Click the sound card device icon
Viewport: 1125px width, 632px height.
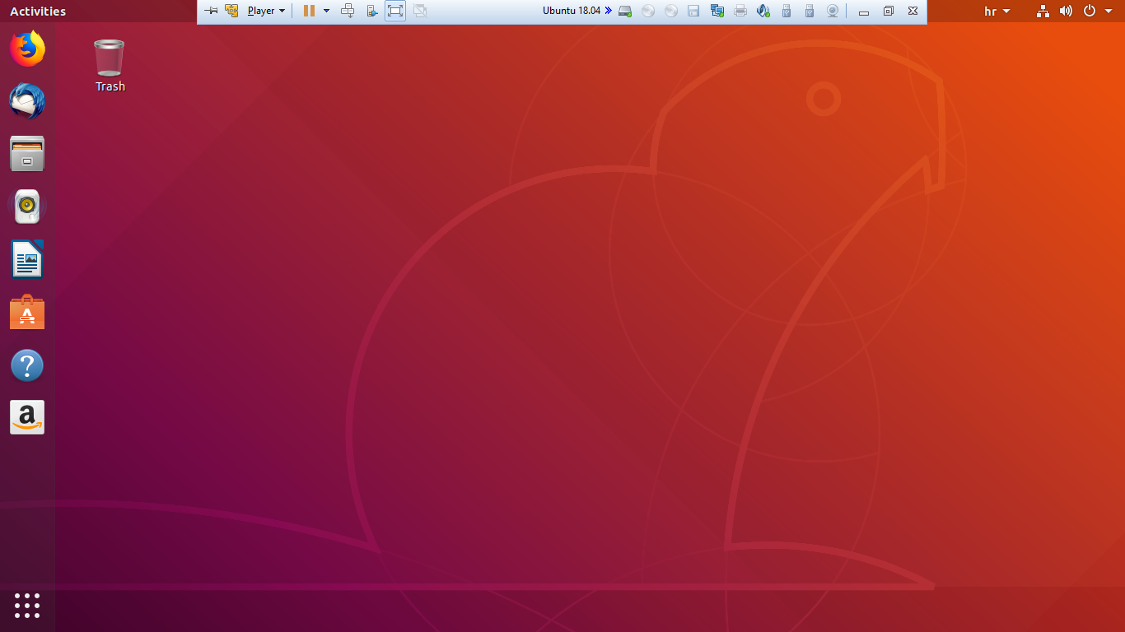tap(763, 12)
